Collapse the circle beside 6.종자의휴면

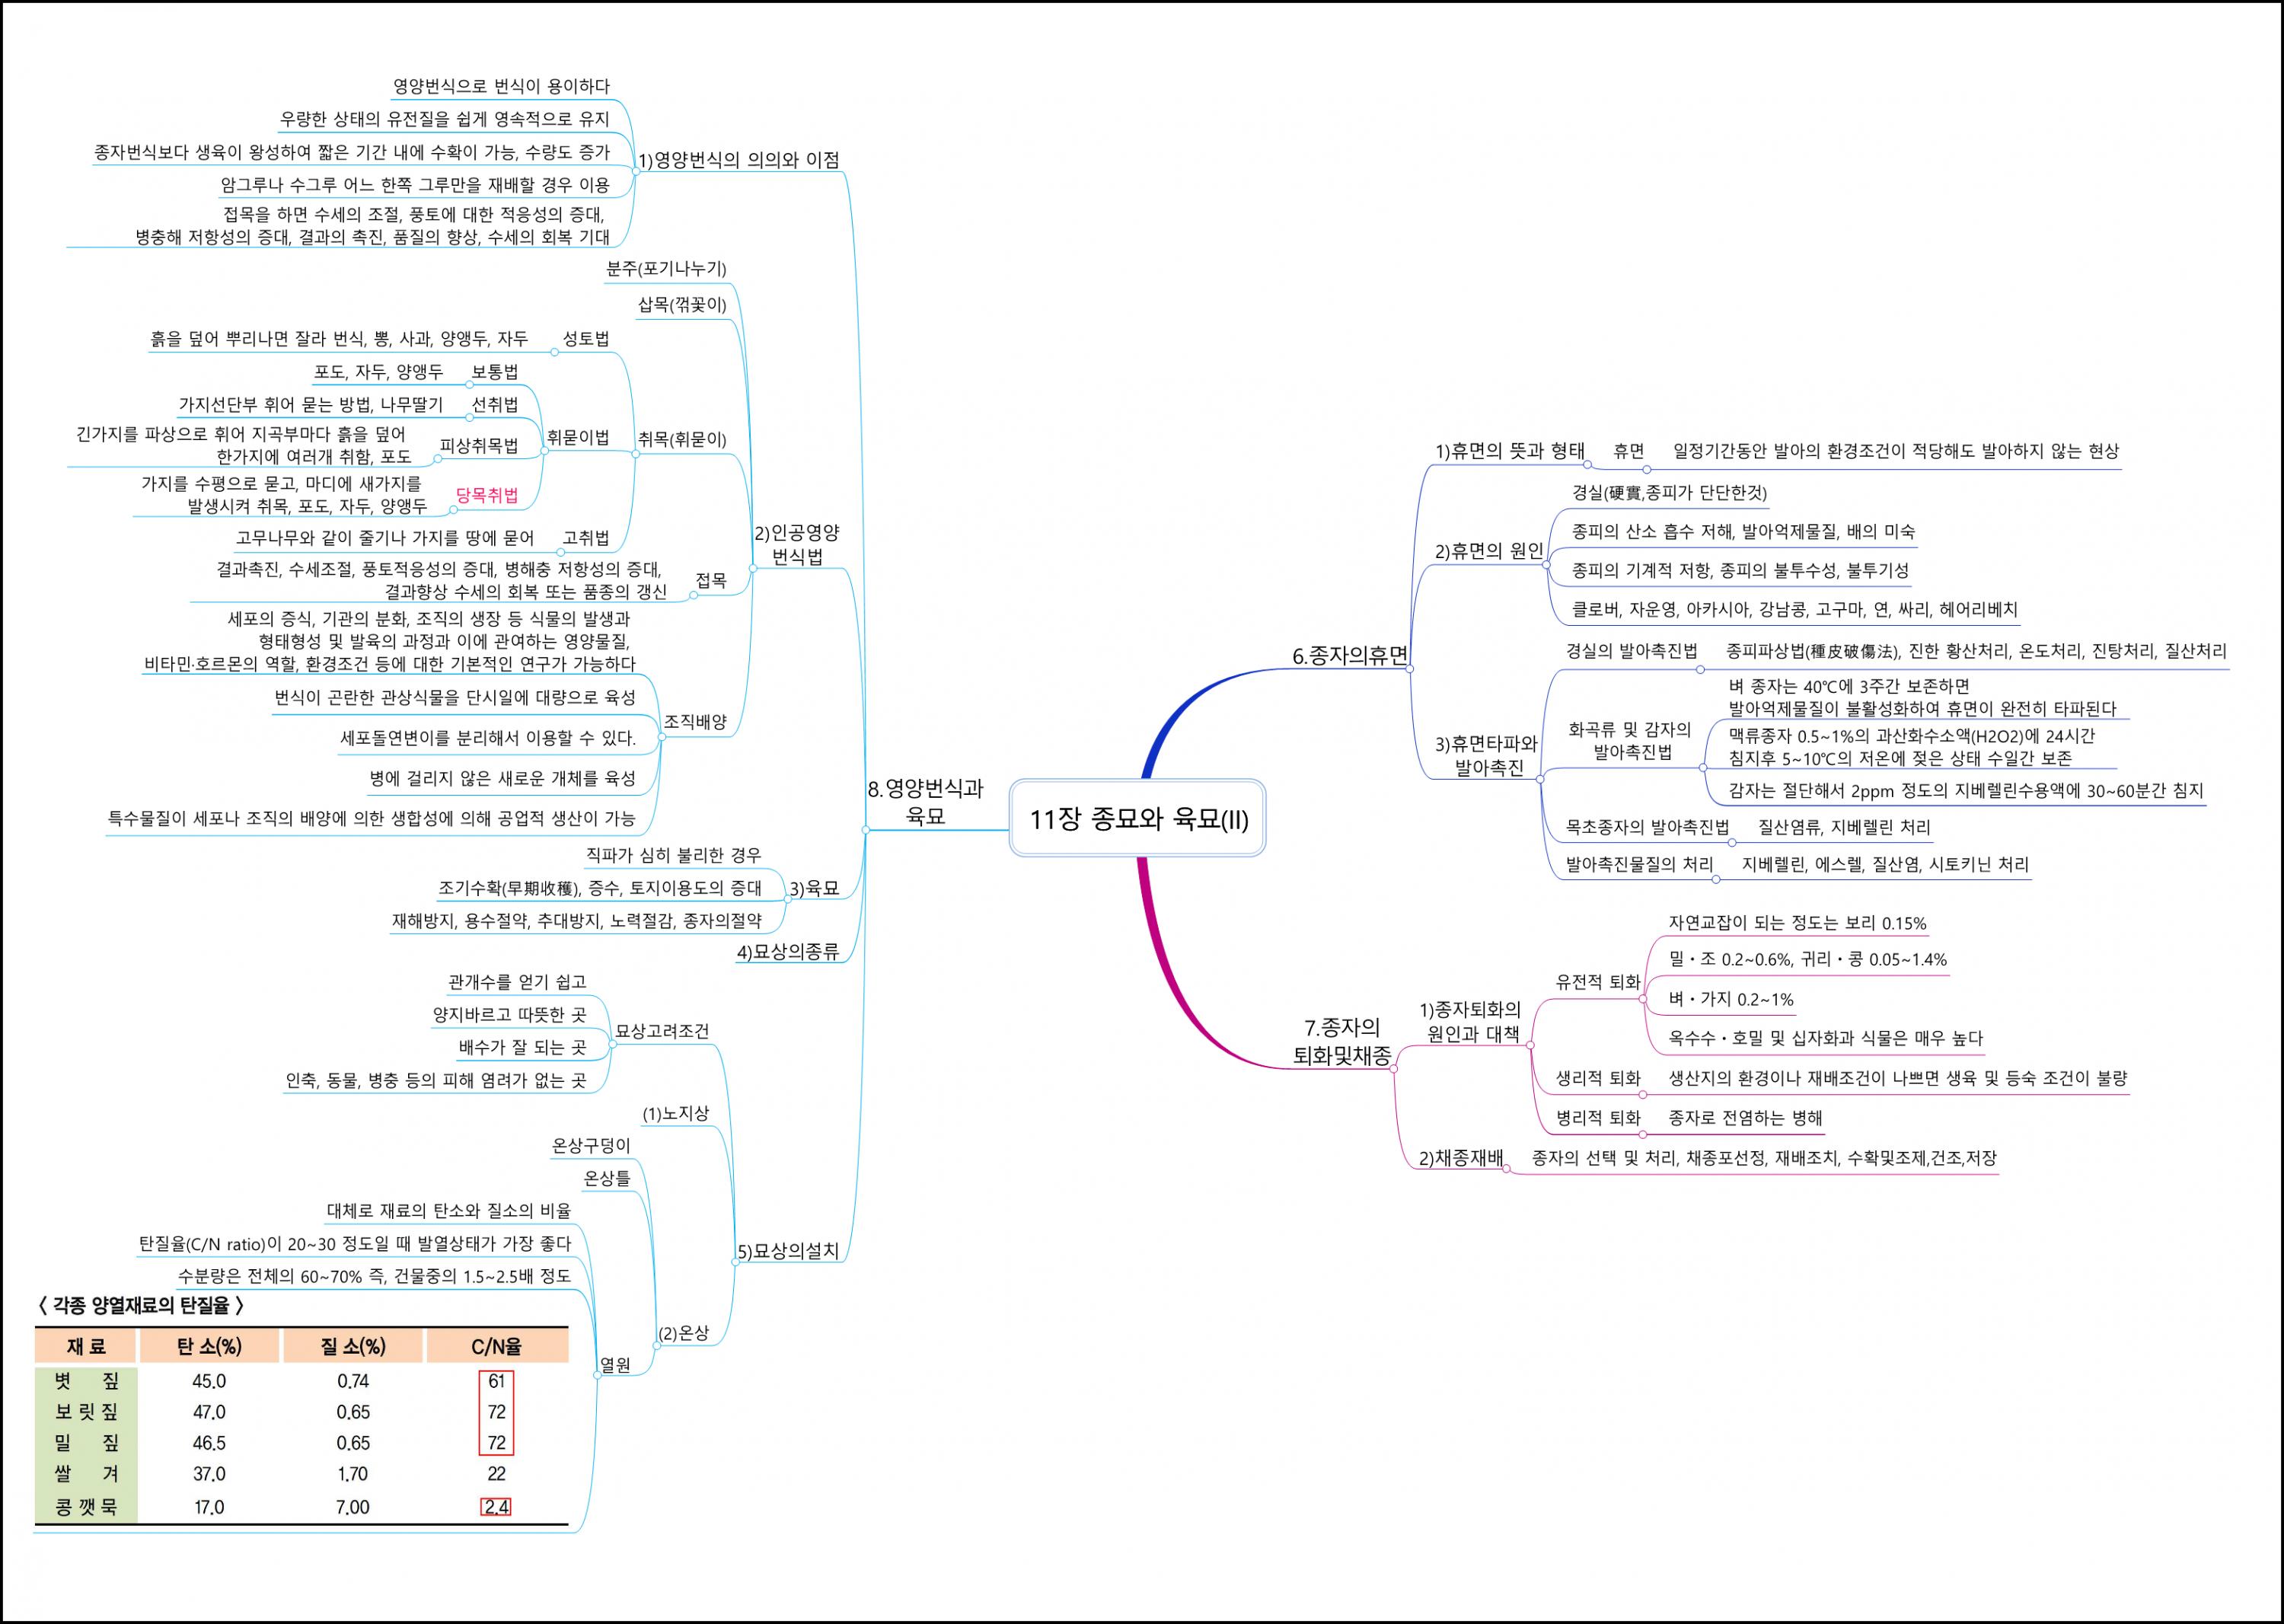click(x=1410, y=669)
